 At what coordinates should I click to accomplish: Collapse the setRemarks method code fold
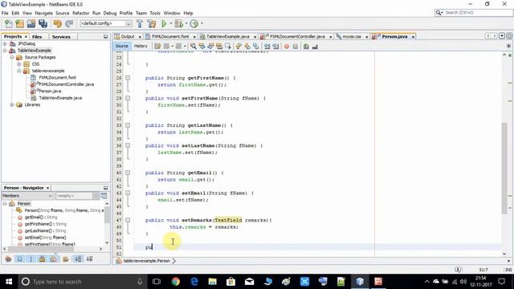[128, 220]
